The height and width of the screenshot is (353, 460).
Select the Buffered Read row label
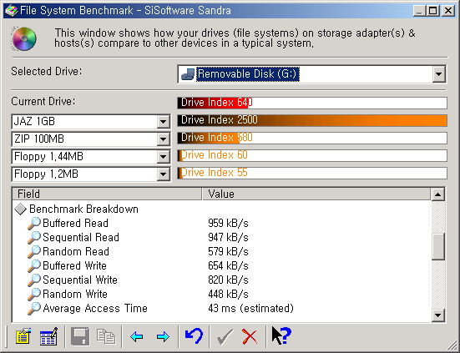[x=75, y=224]
